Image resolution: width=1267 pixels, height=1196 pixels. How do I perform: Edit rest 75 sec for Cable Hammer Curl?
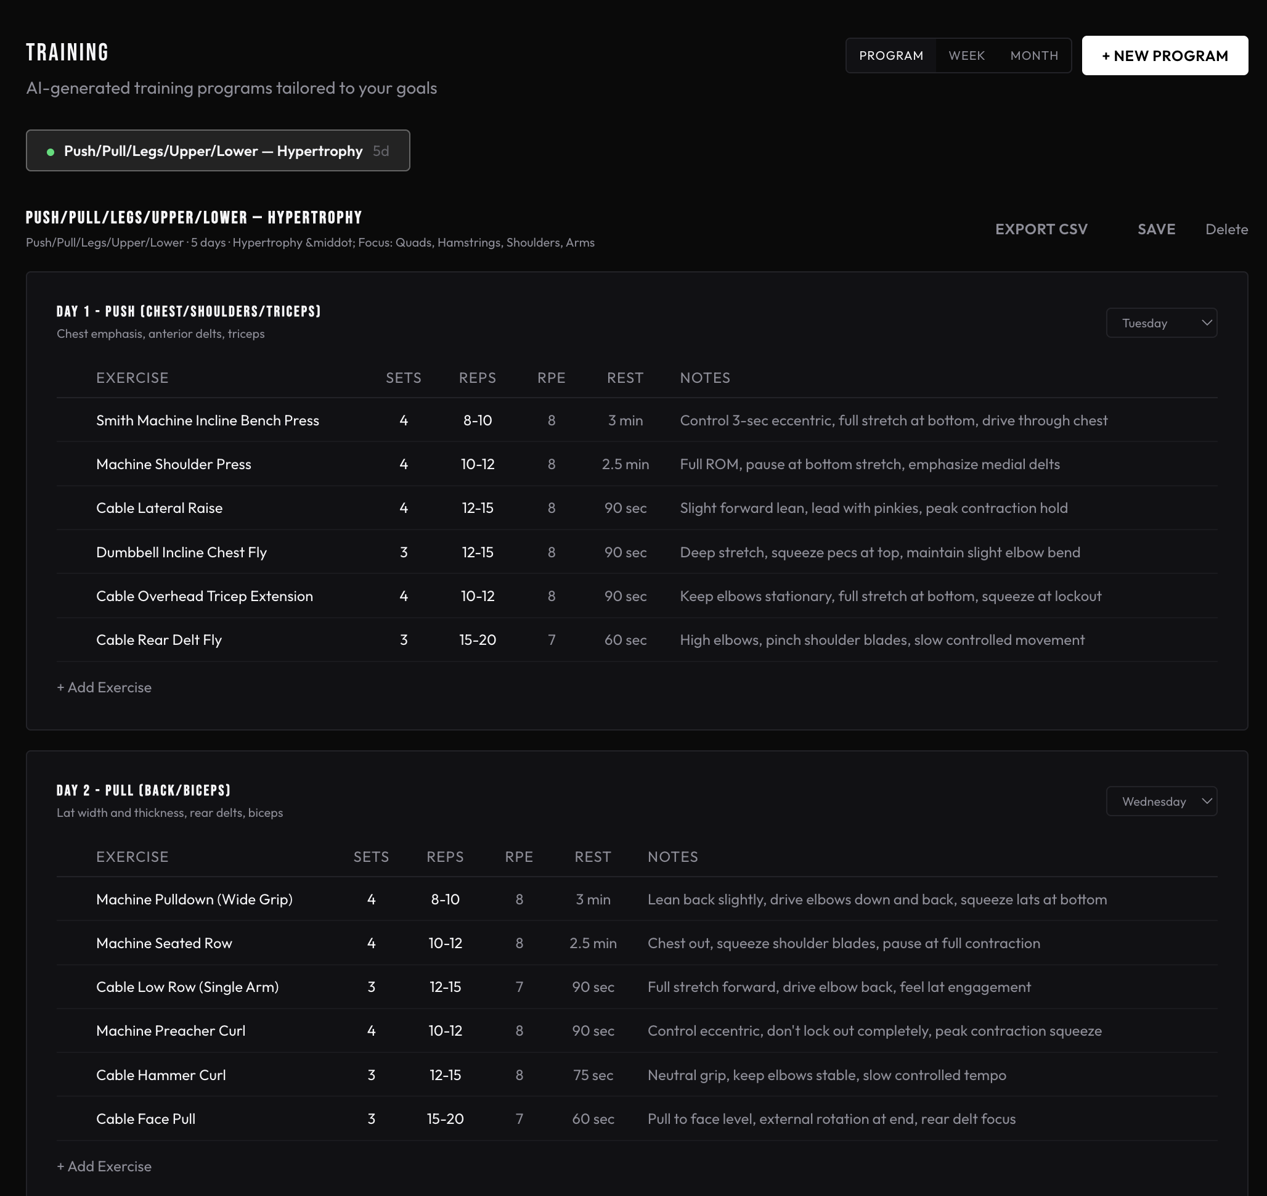pyautogui.click(x=593, y=1075)
